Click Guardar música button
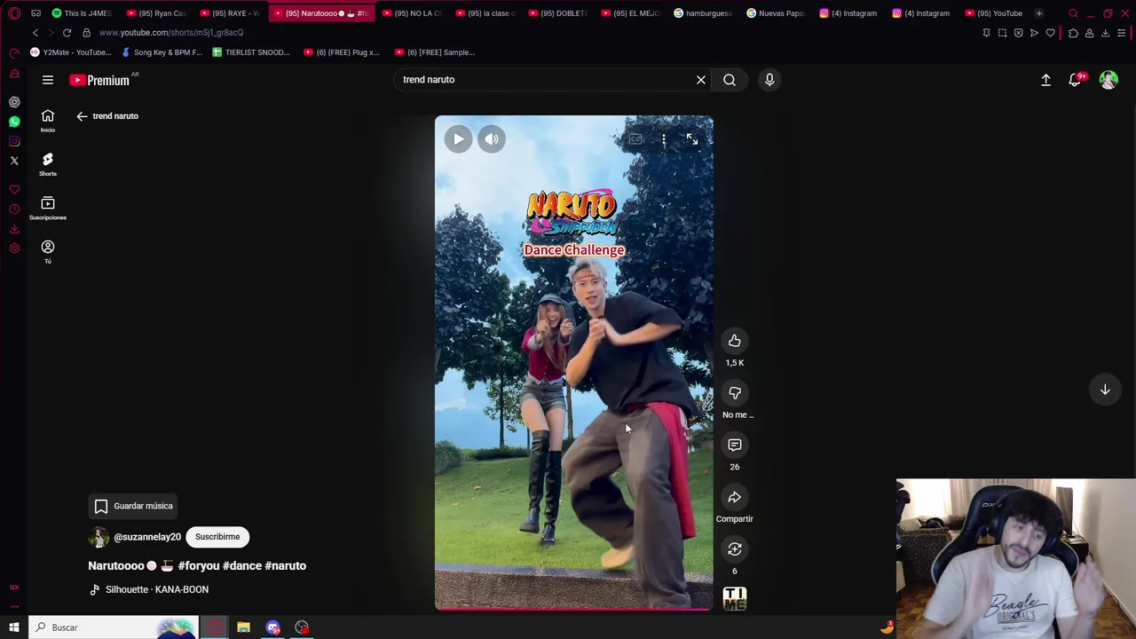1136x639 pixels. (x=133, y=506)
